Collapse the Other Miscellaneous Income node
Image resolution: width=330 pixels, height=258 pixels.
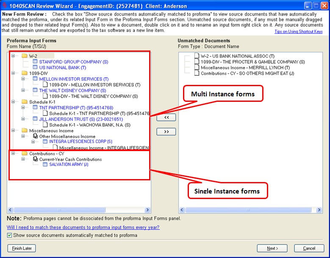(23, 136)
